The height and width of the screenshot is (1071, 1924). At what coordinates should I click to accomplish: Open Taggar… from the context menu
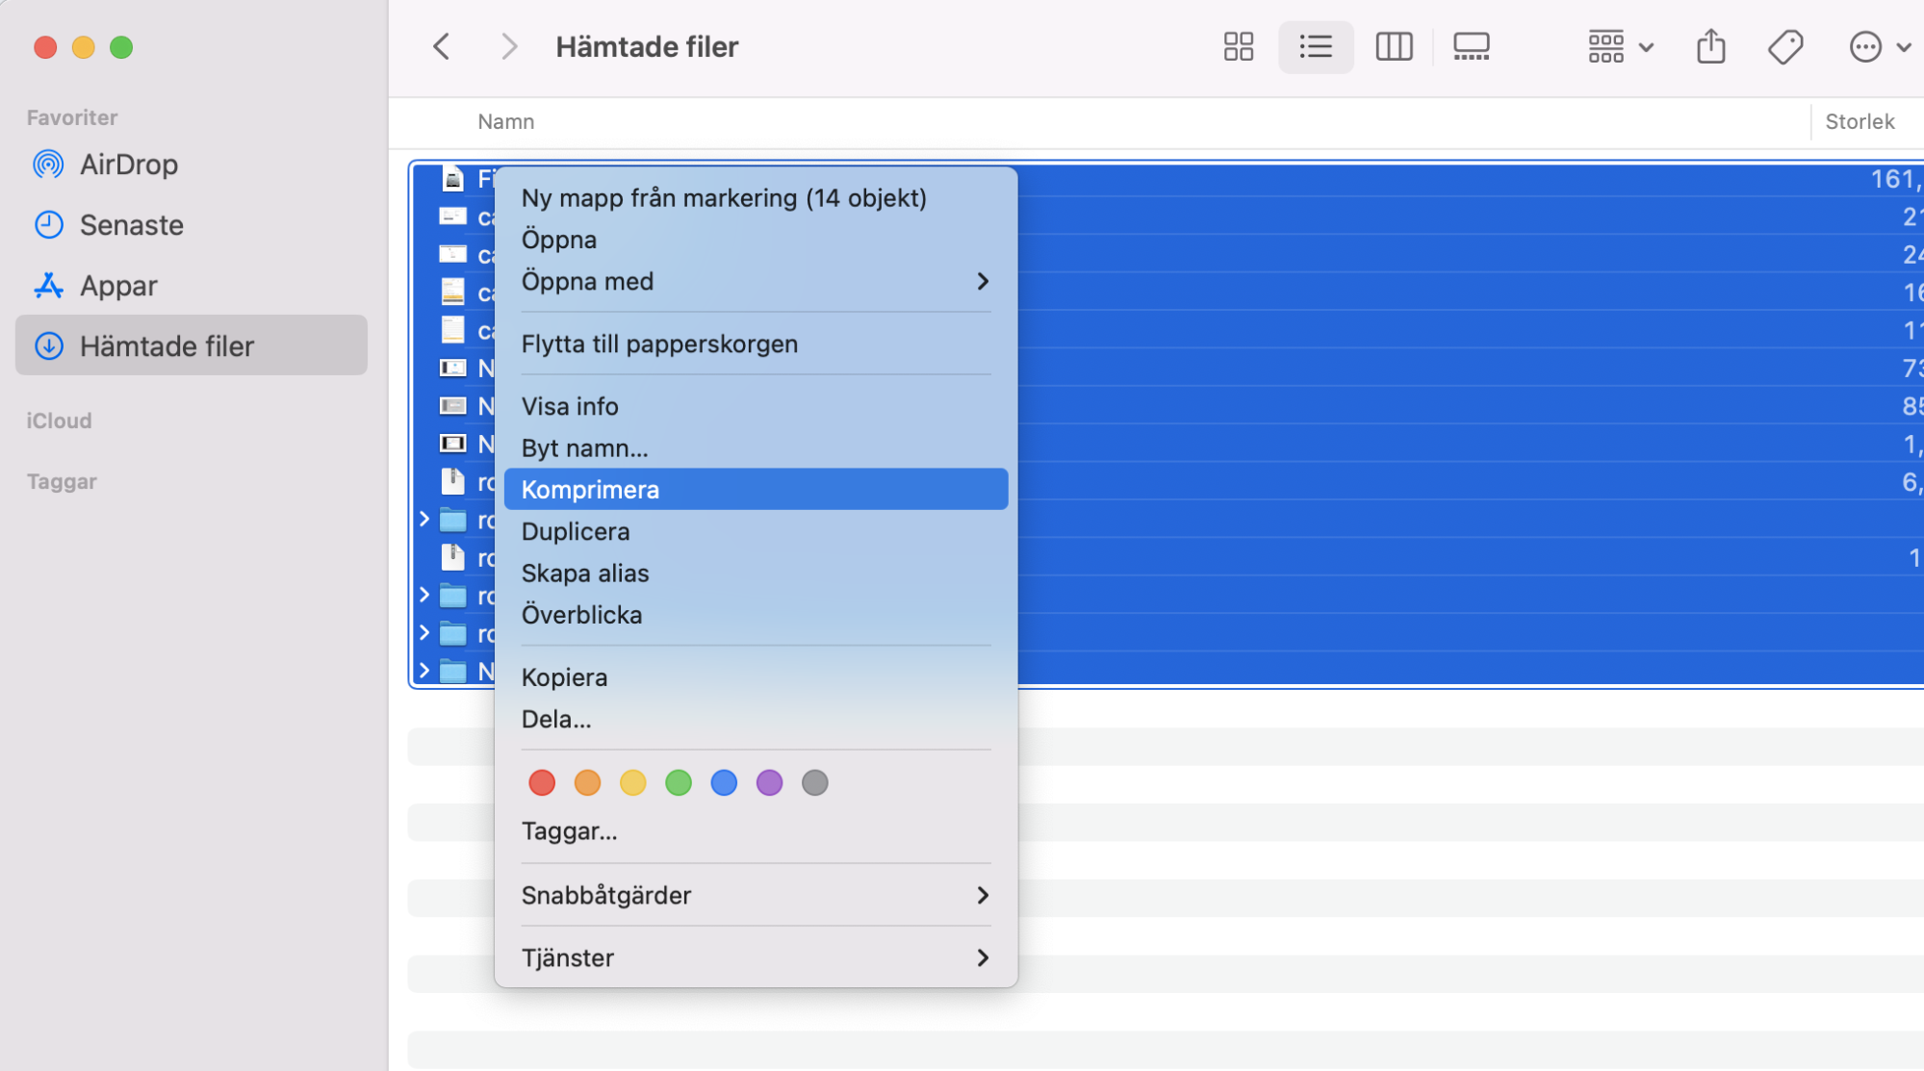[x=756, y=830]
